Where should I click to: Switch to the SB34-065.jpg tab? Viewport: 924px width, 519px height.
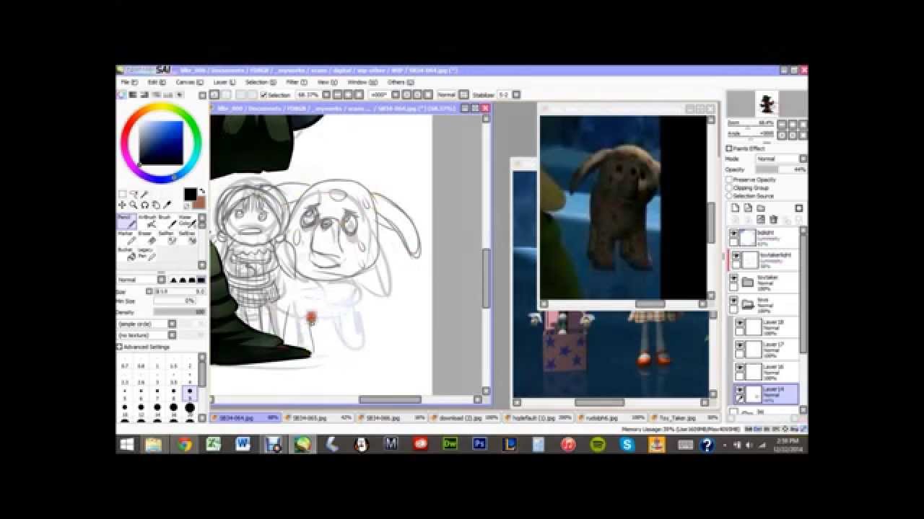click(x=318, y=417)
